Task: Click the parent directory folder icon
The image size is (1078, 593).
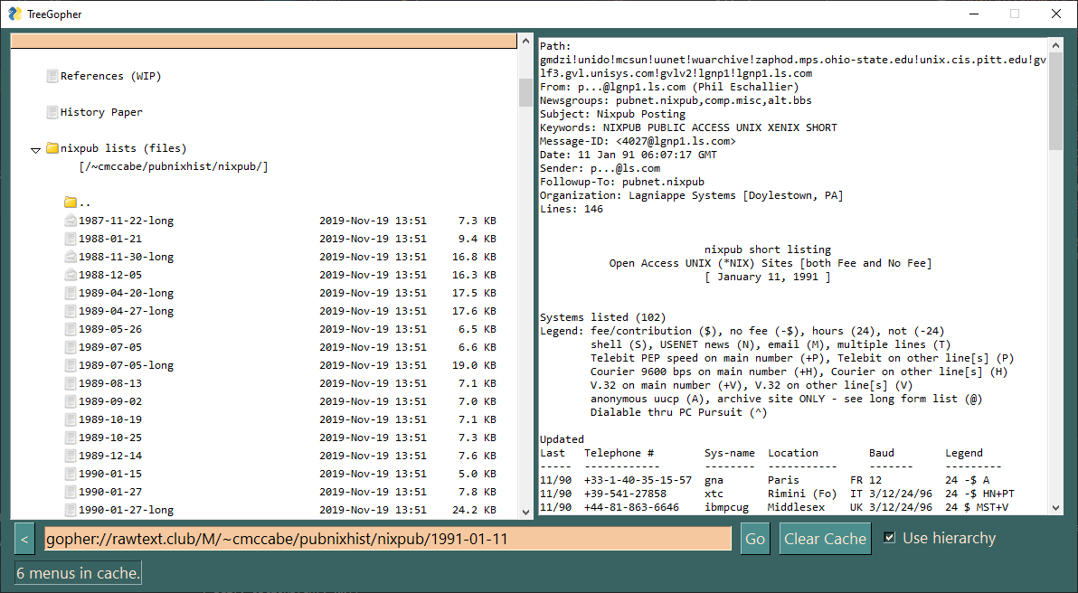Action: [x=71, y=202]
